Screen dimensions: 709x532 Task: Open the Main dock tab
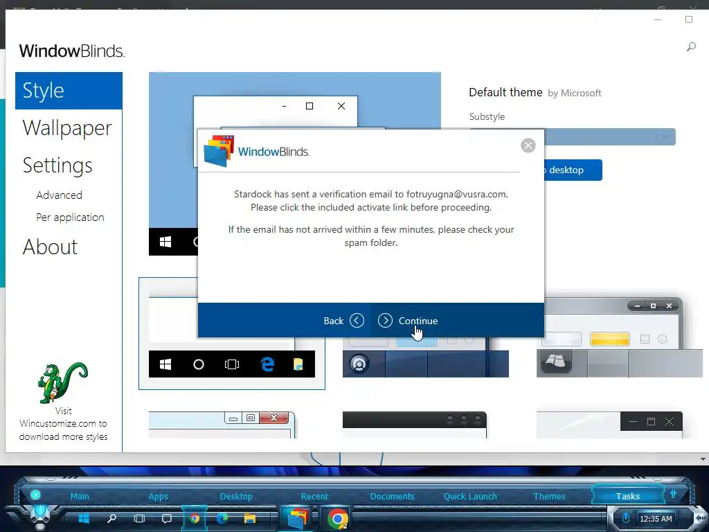coord(80,496)
